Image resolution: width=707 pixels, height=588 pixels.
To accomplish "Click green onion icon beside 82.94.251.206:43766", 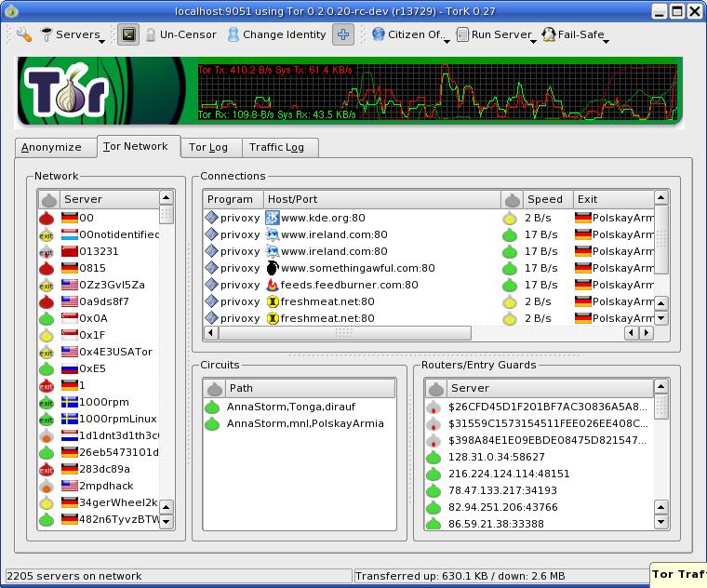I will pos(434,507).
